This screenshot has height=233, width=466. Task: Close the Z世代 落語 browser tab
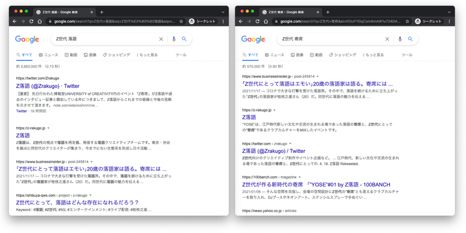91,12
